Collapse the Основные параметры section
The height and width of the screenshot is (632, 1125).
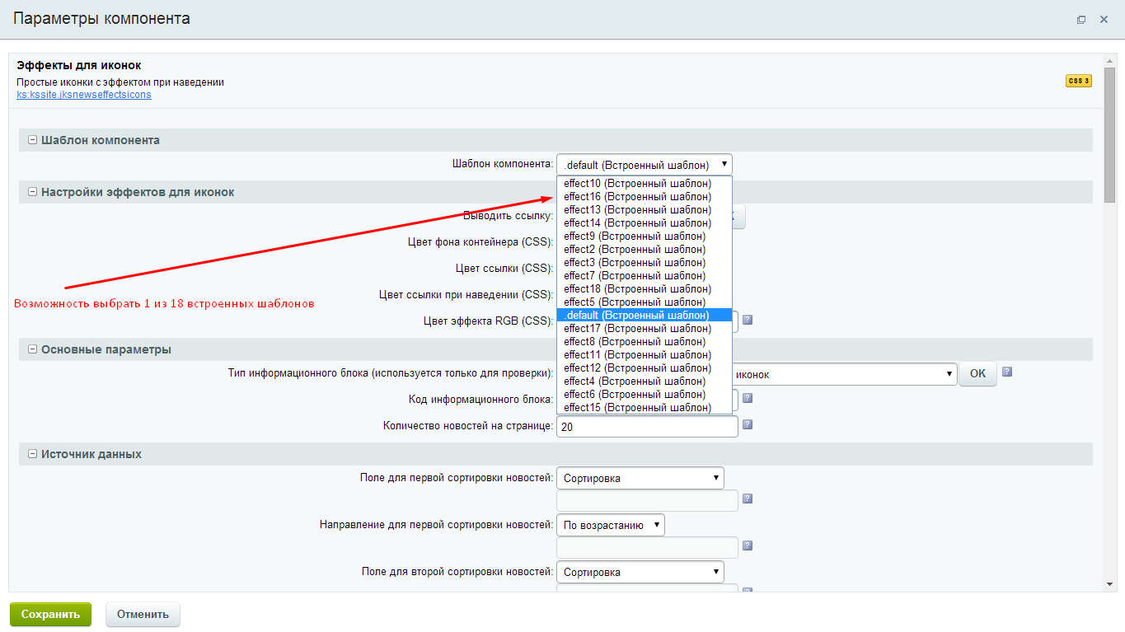point(33,349)
